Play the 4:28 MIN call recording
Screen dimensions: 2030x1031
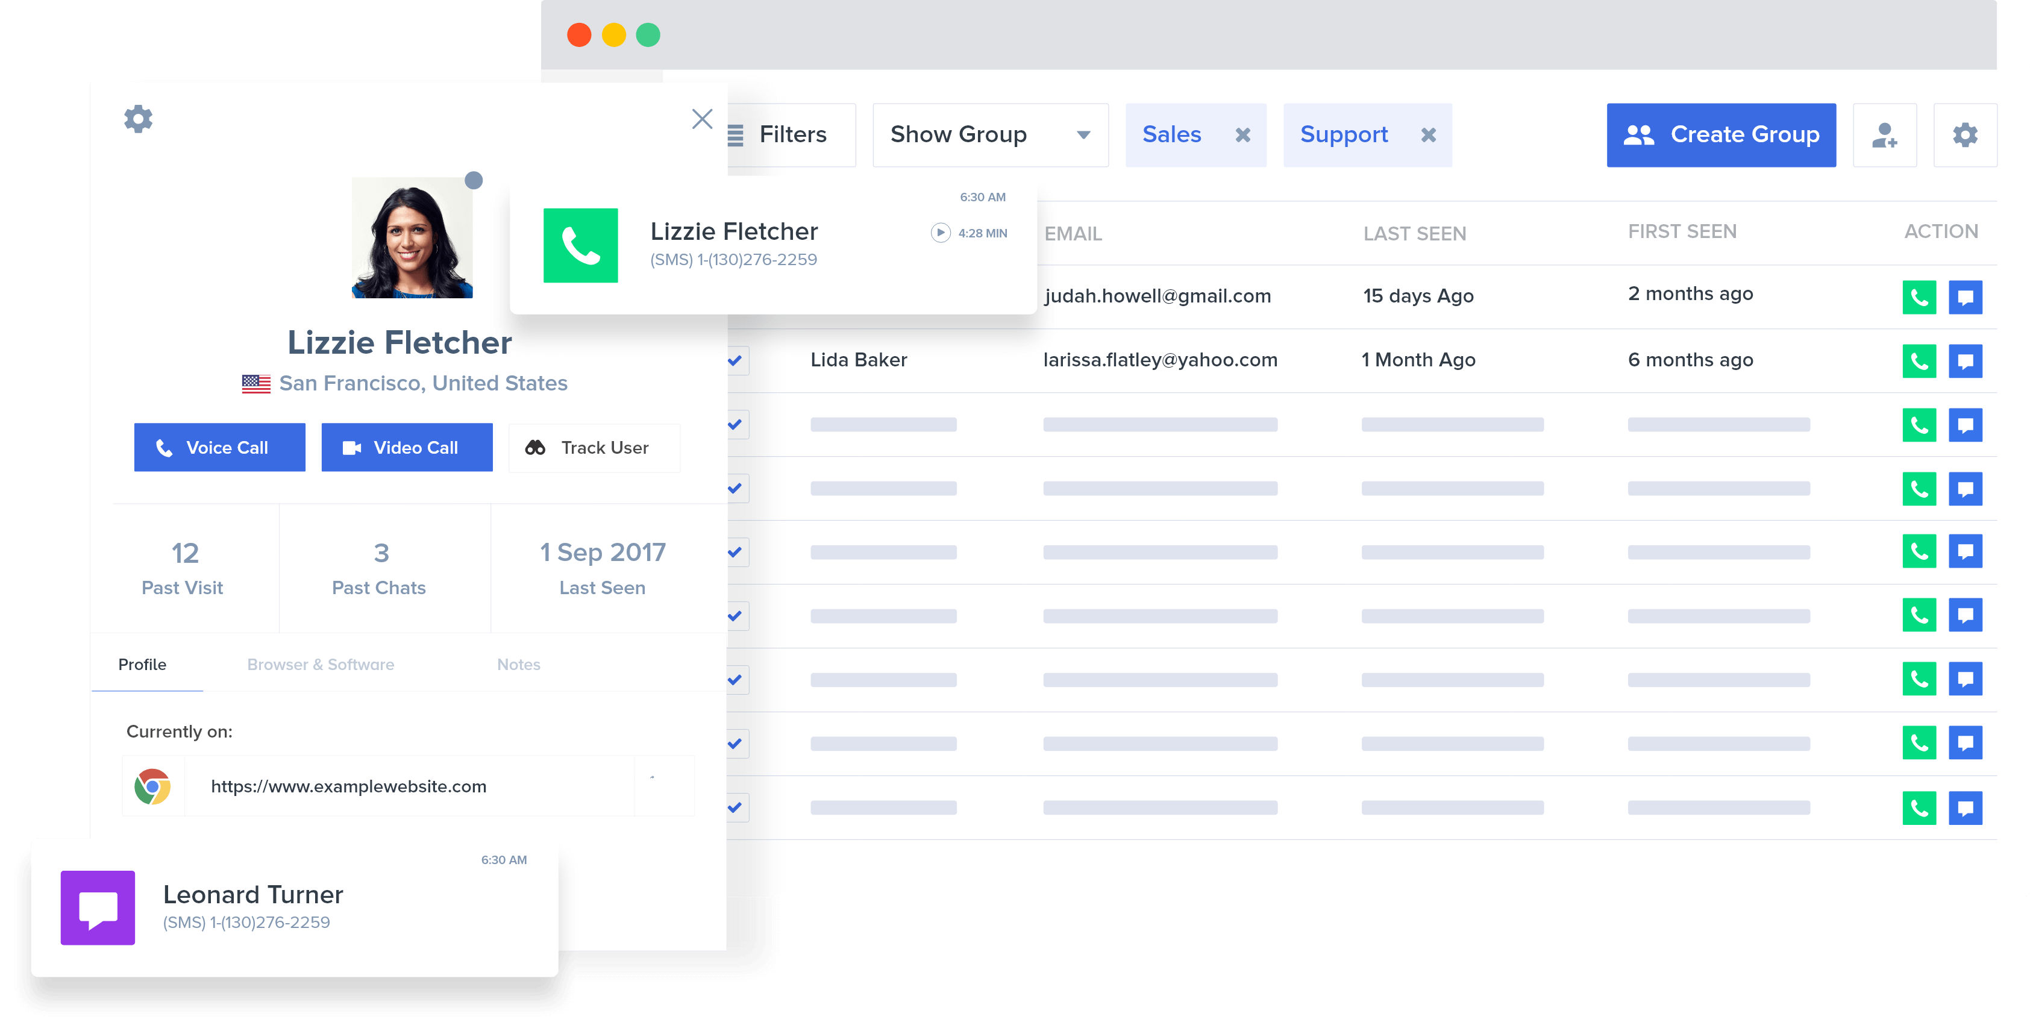(940, 233)
